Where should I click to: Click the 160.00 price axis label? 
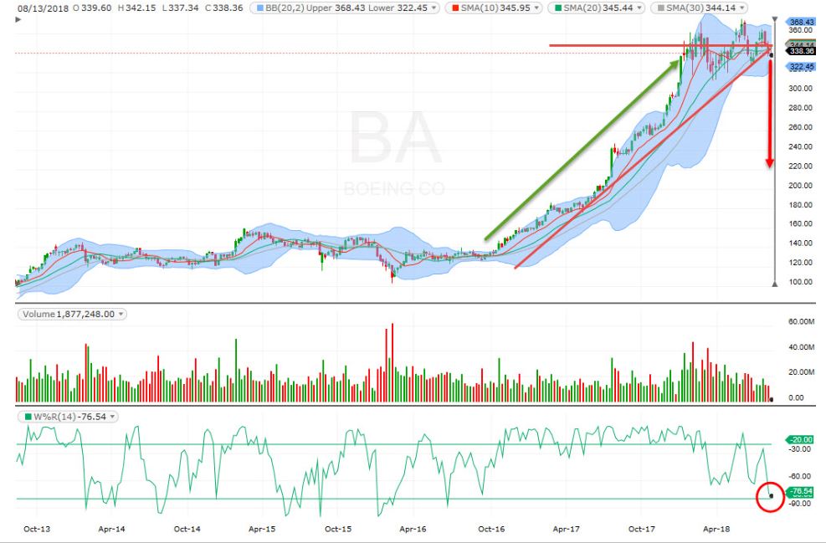[800, 224]
